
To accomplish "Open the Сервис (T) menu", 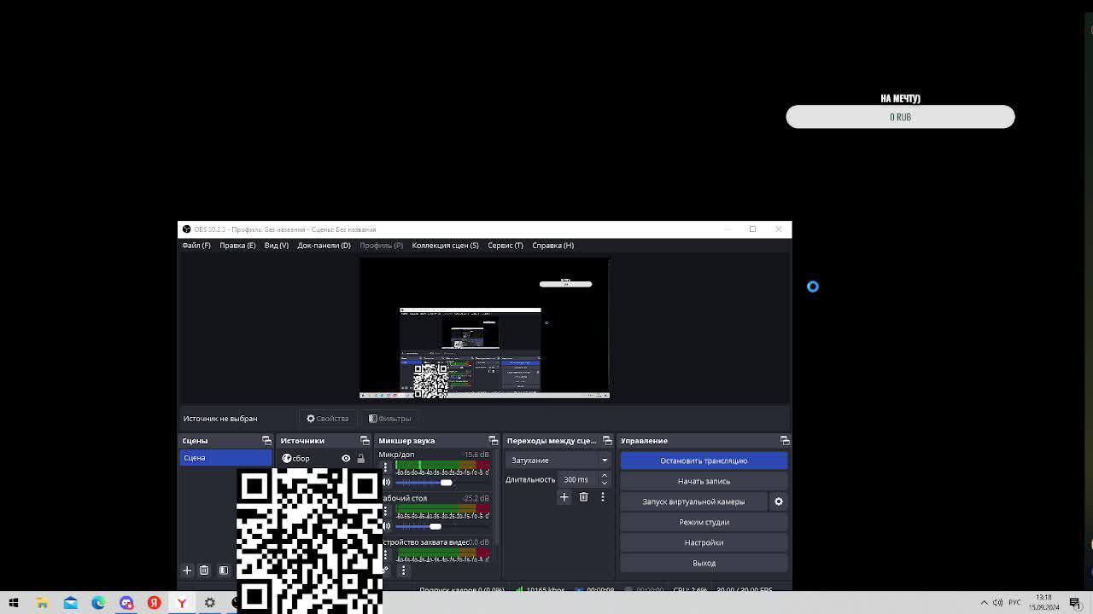I will (506, 246).
